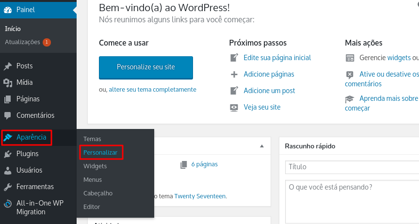Open the 6 páginas link
The width and height of the screenshot is (419, 224).
[x=205, y=164]
